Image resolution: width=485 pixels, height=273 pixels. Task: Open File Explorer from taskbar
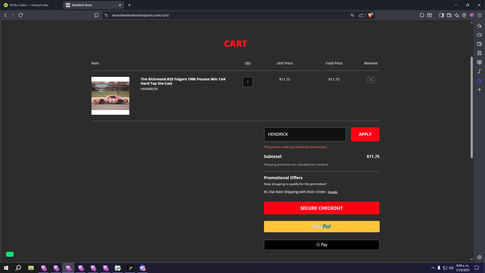(31, 268)
